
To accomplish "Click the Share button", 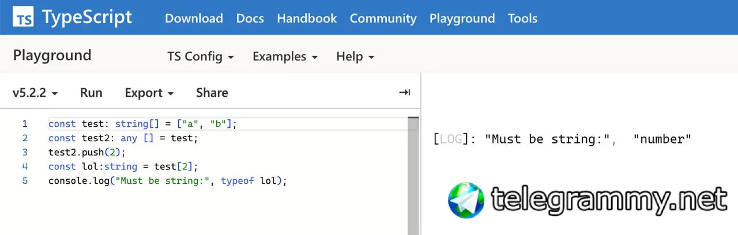I will [x=212, y=93].
